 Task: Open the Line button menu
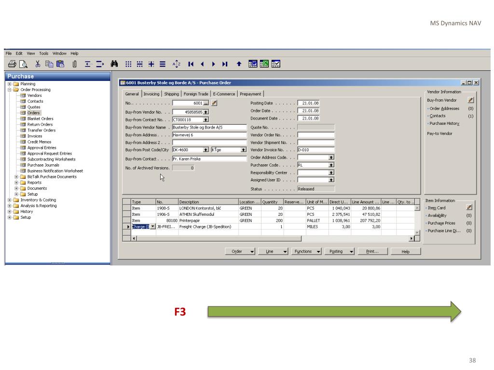tap(273, 251)
